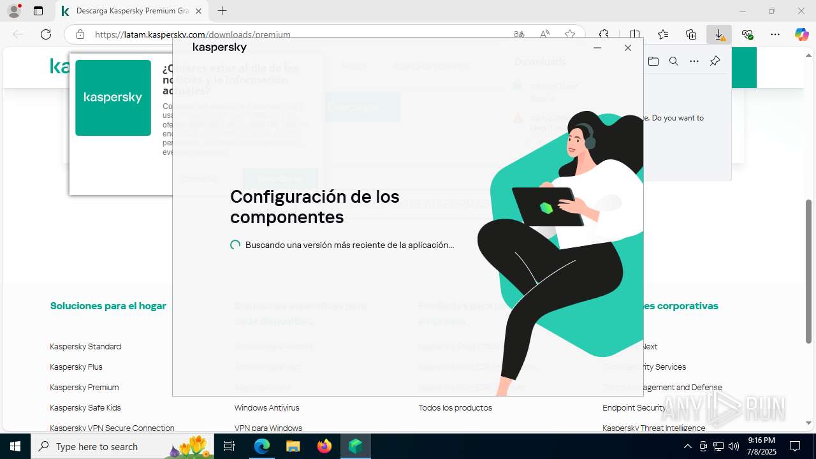This screenshot has height=459, width=816.
Task: Open Kaspersky Plus footer link
Action: (76, 367)
